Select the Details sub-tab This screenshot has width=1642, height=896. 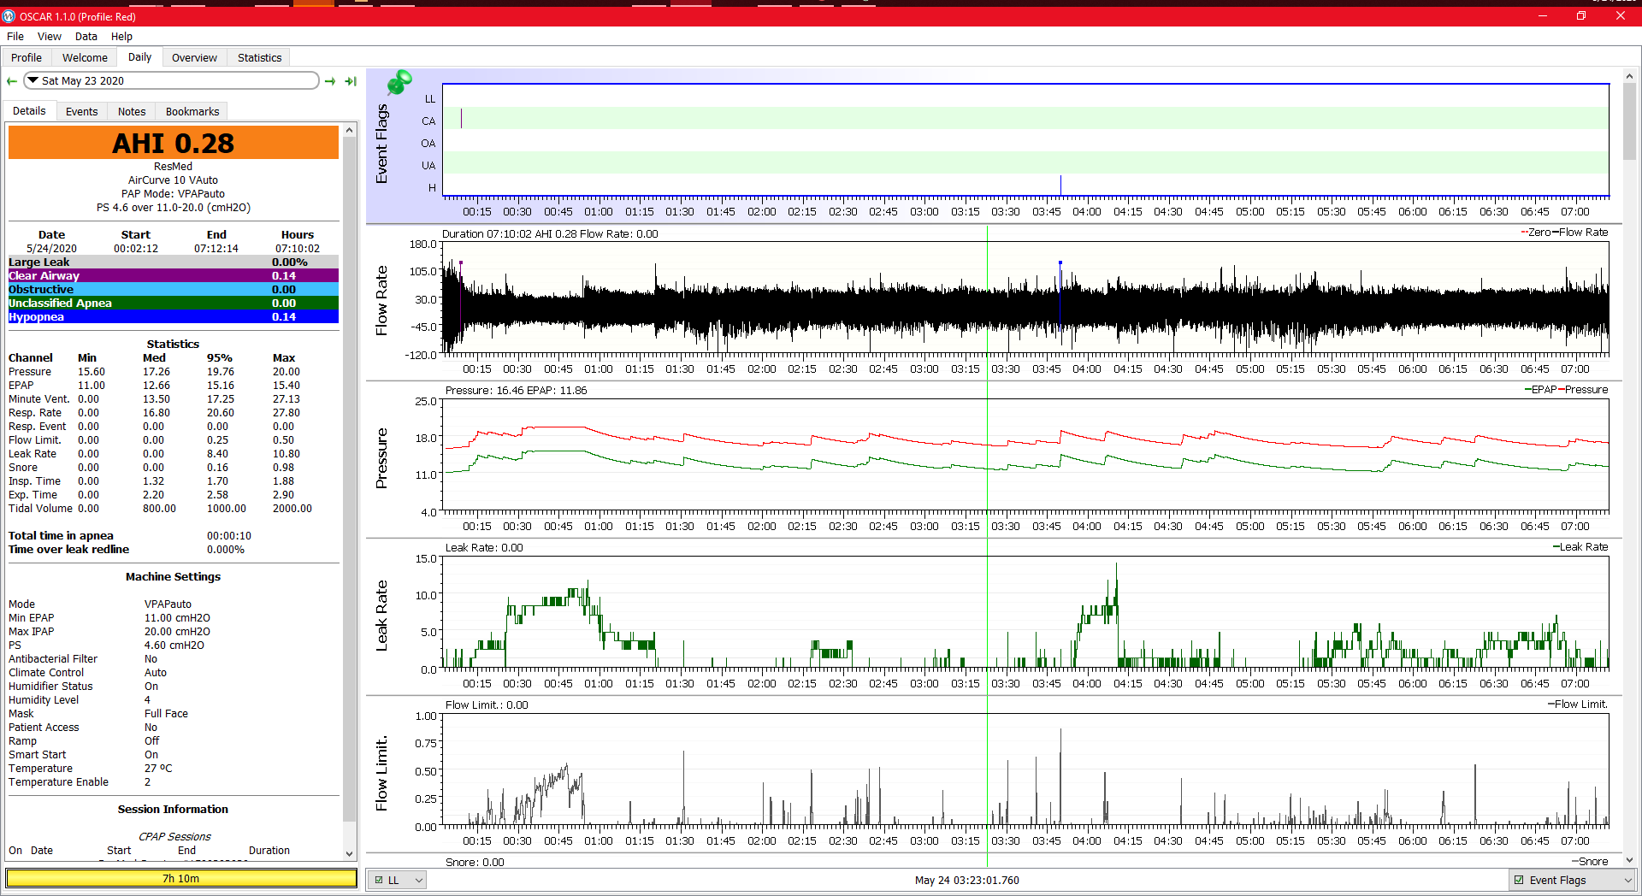coord(29,111)
